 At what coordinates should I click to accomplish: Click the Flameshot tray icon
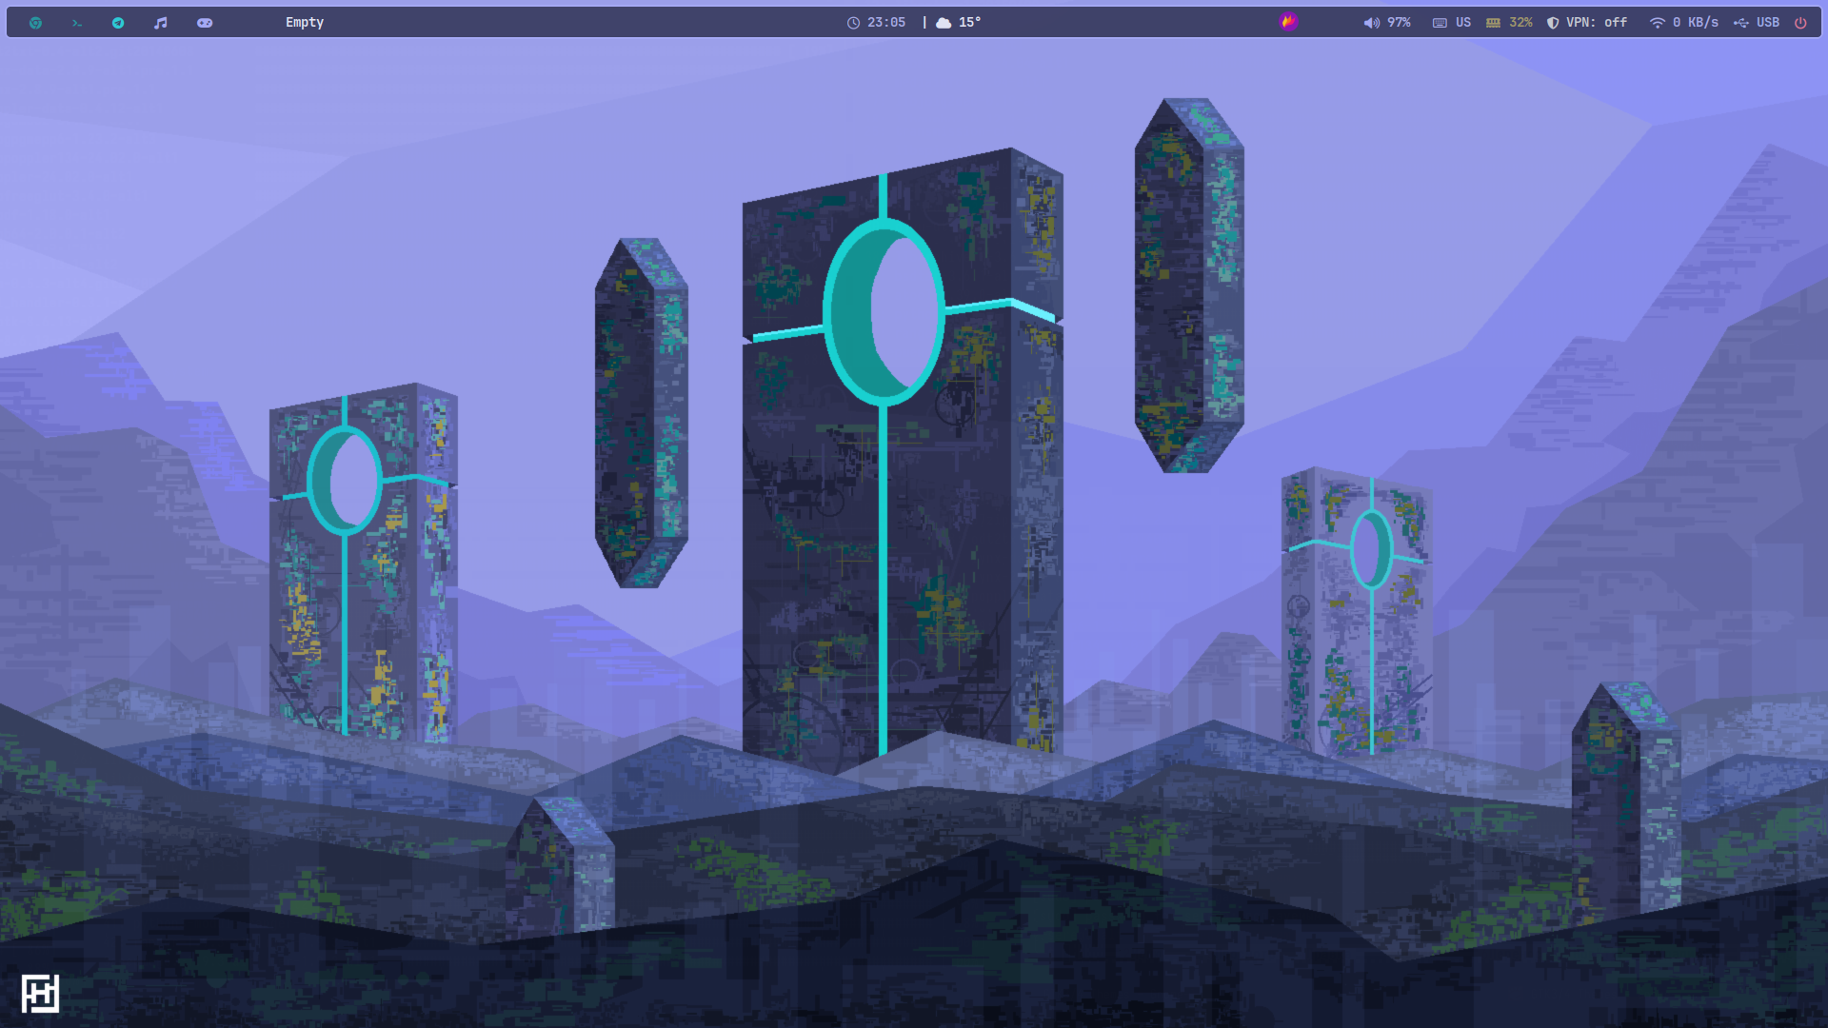[x=1288, y=22]
